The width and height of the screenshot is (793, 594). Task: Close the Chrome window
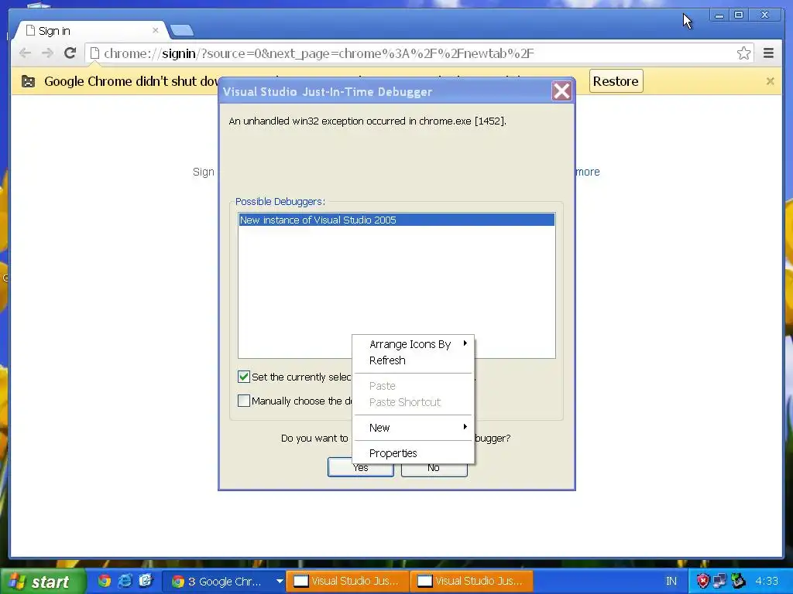(764, 15)
